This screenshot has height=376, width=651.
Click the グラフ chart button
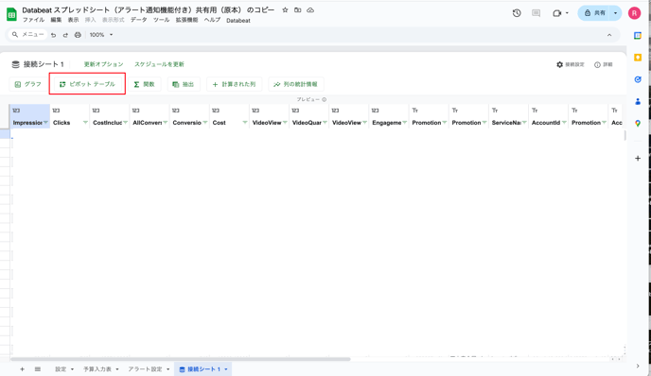(27, 84)
